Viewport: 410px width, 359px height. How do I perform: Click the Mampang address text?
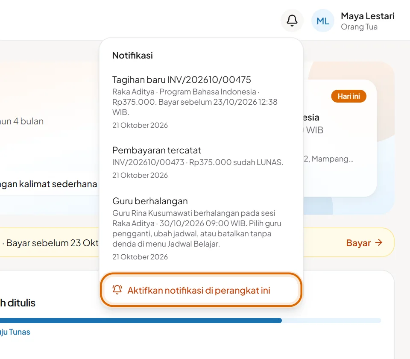(x=328, y=159)
